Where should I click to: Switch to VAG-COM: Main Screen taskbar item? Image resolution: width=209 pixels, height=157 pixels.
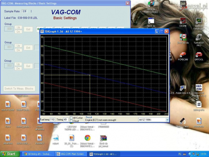pyautogui.click(x=70, y=154)
